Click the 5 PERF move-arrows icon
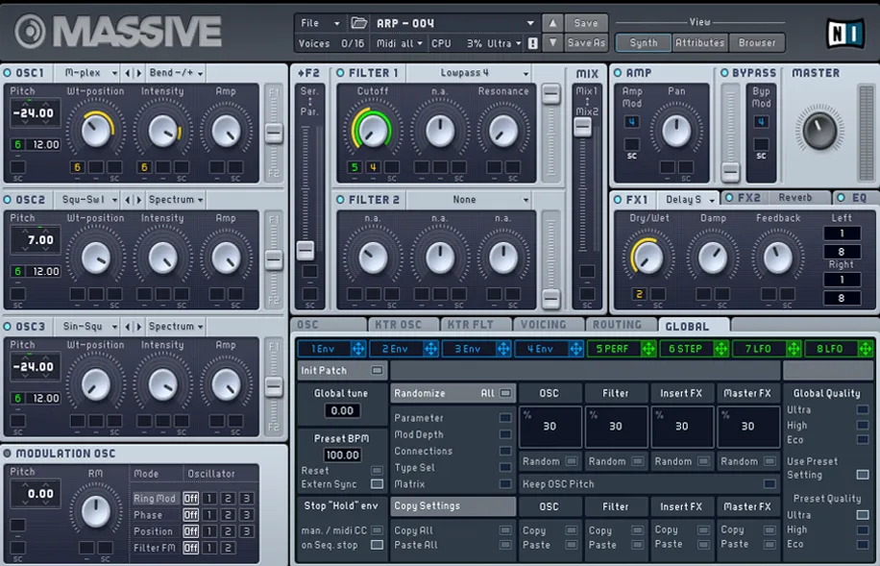880x566 pixels. click(x=648, y=349)
